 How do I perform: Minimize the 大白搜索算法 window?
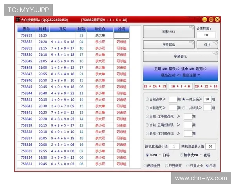[204, 20]
